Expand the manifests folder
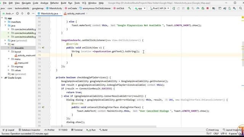The image size is (244, 137). point(5,22)
